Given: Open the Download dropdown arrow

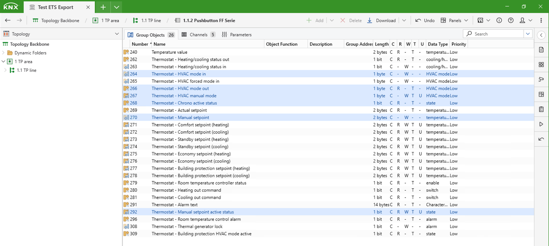Looking at the screenshot, I should 404,20.
